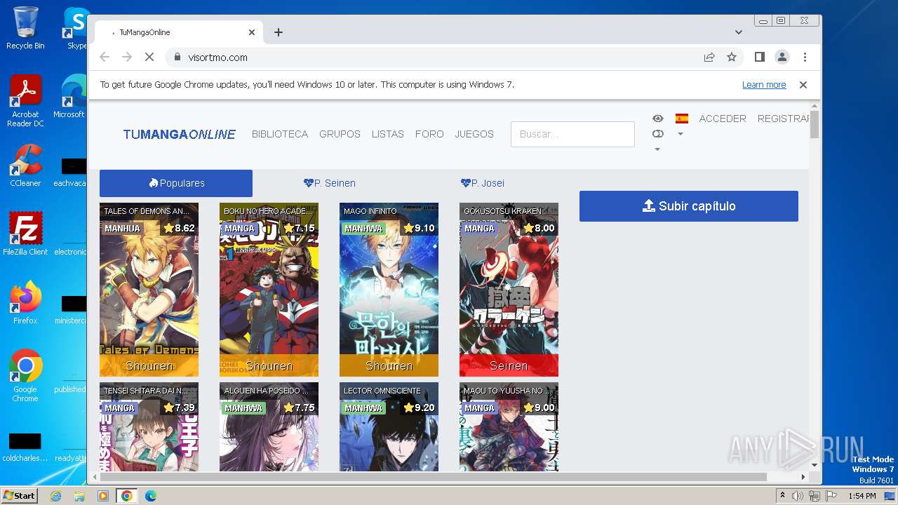Click the eye visibility icon in site header
898x505 pixels.
(657, 119)
